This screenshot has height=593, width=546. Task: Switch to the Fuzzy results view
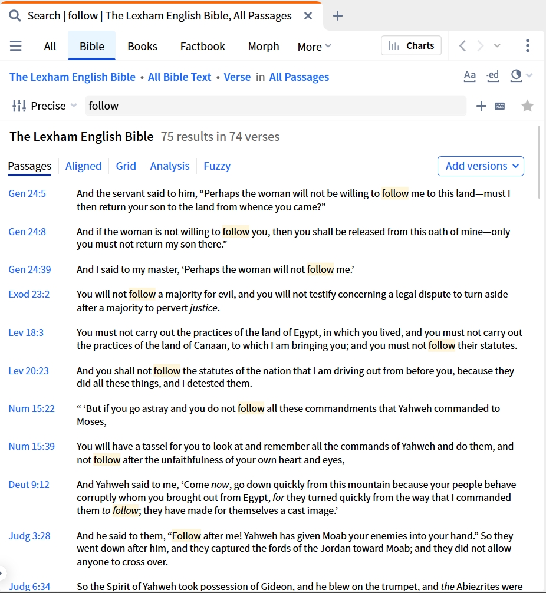[x=217, y=166]
